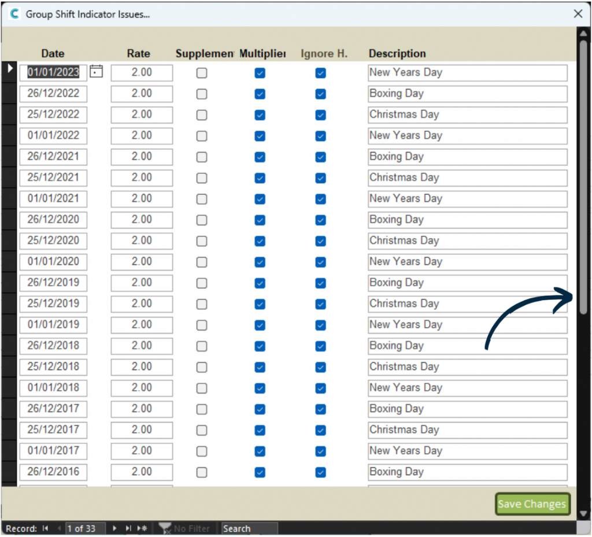Viewport: 592px width, 537px height.
Task: Toggle Multiplier checkbox for 01/01/2018
Action: pyautogui.click(x=260, y=388)
